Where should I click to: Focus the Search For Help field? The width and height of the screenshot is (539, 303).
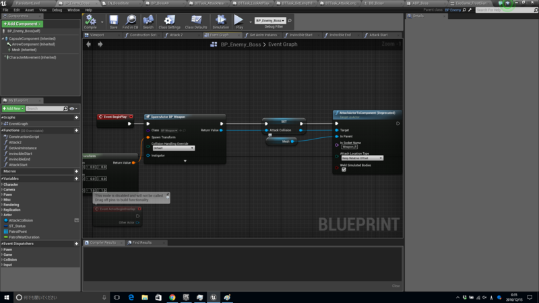(x=505, y=10)
